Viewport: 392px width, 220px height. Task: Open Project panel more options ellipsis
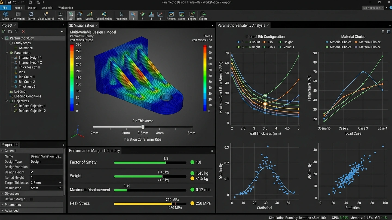(63, 32)
